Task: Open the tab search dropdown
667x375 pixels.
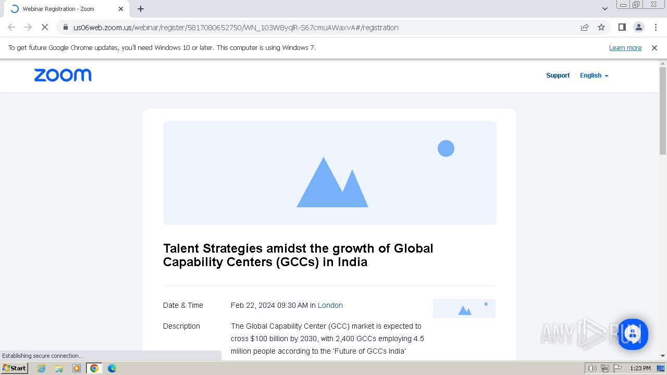Action: coord(605,9)
